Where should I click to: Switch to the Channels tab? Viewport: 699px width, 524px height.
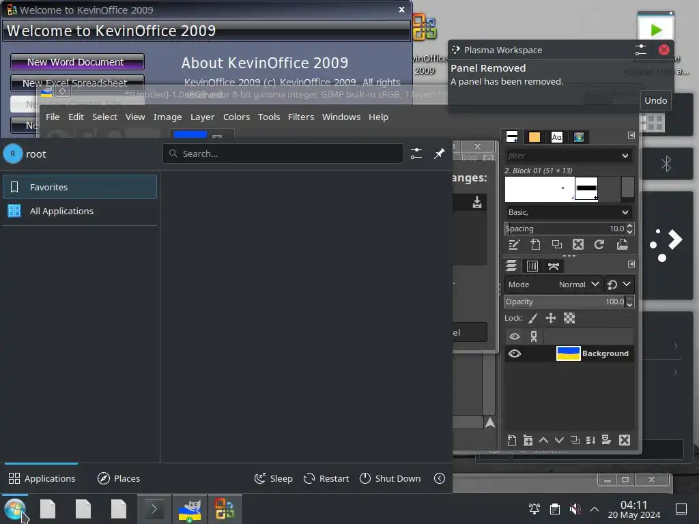coord(532,266)
